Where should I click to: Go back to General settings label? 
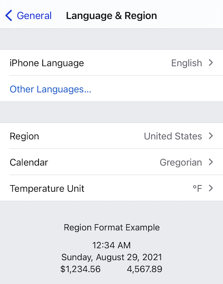click(x=34, y=15)
